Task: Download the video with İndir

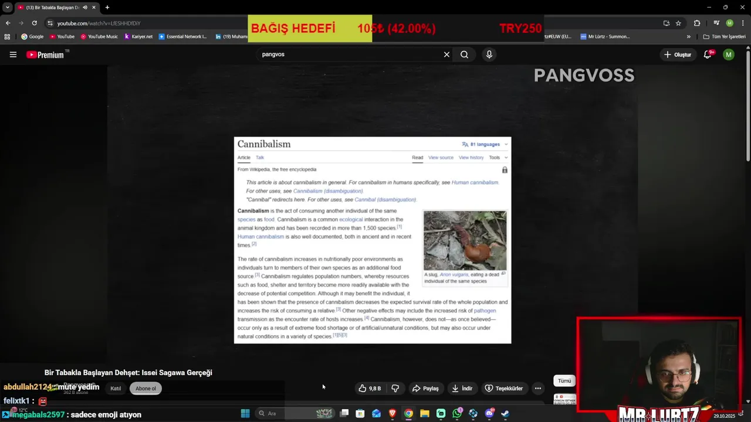Action: 462,388
